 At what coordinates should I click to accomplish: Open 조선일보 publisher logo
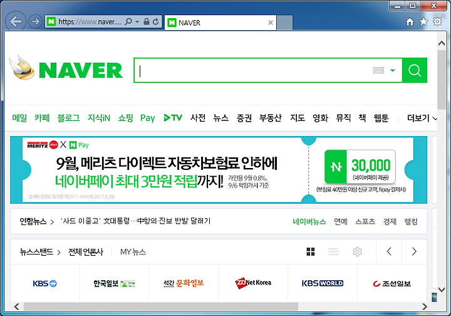(x=391, y=284)
